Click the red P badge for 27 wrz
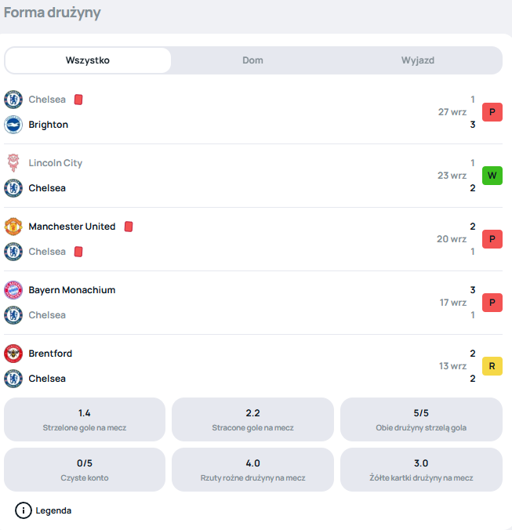Image resolution: width=512 pixels, height=530 pixels. pos(492,112)
